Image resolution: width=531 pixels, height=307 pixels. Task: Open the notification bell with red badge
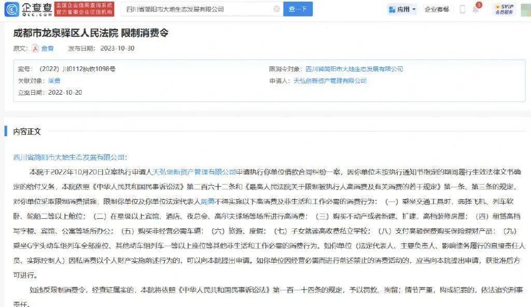(476, 9)
